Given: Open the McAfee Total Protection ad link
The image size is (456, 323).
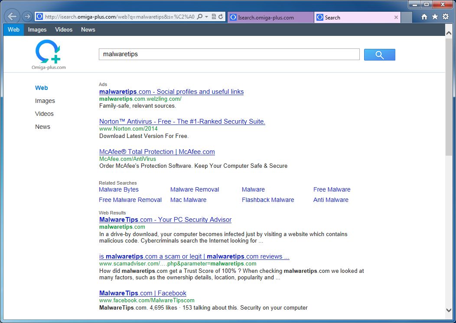Looking at the screenshot, I should [x=157, y=152].
